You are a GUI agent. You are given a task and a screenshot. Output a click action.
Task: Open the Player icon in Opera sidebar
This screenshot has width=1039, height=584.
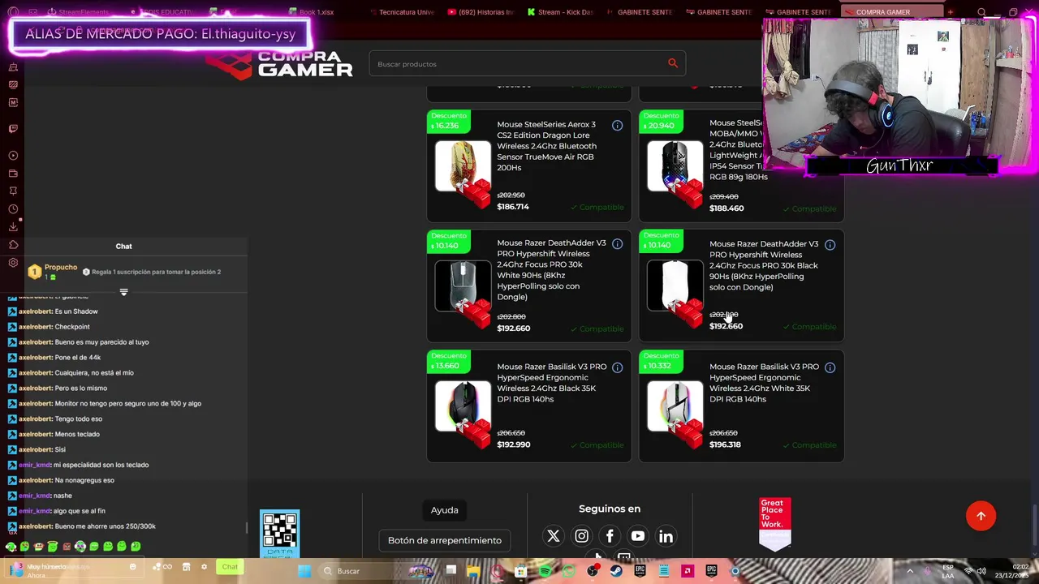[x=13, y=156]
